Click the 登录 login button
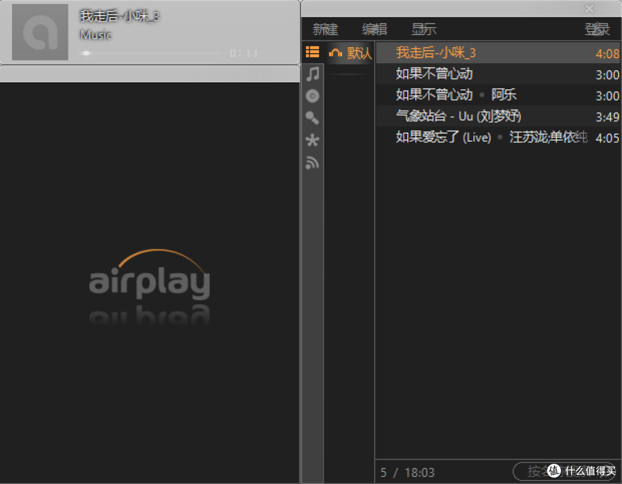Image resolution: width=622 pixels, height=484 pixels. tap(597, 29)
